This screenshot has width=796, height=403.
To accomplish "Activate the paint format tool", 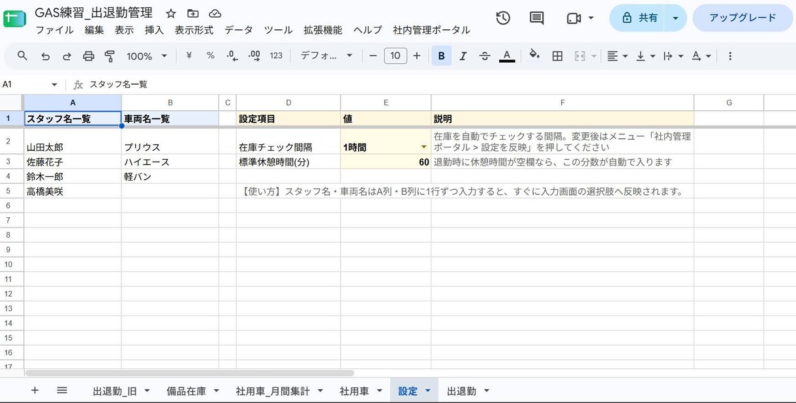I will (110, 56).
